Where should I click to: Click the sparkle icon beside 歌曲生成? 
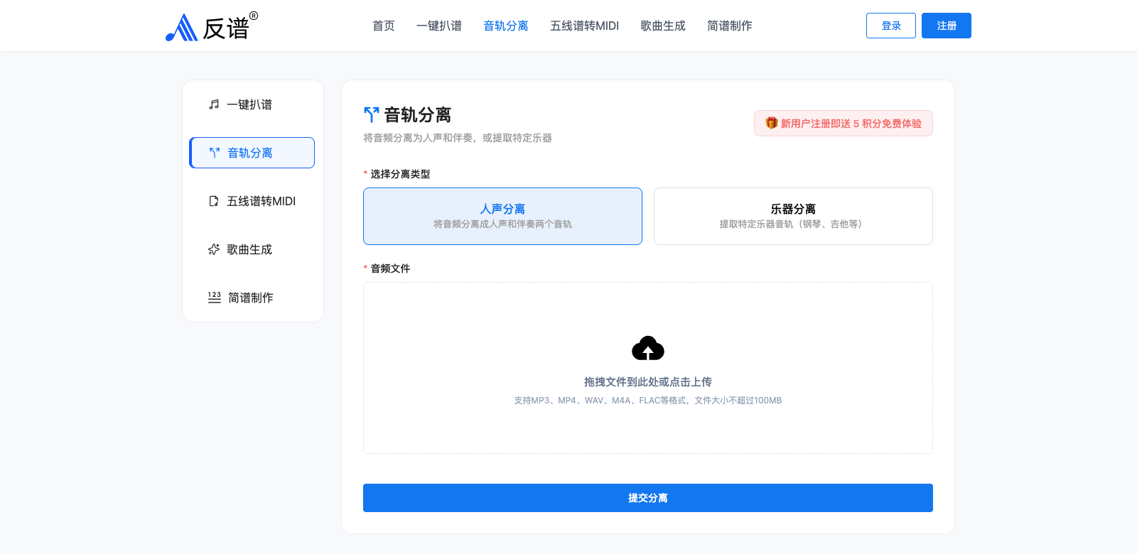214,249
